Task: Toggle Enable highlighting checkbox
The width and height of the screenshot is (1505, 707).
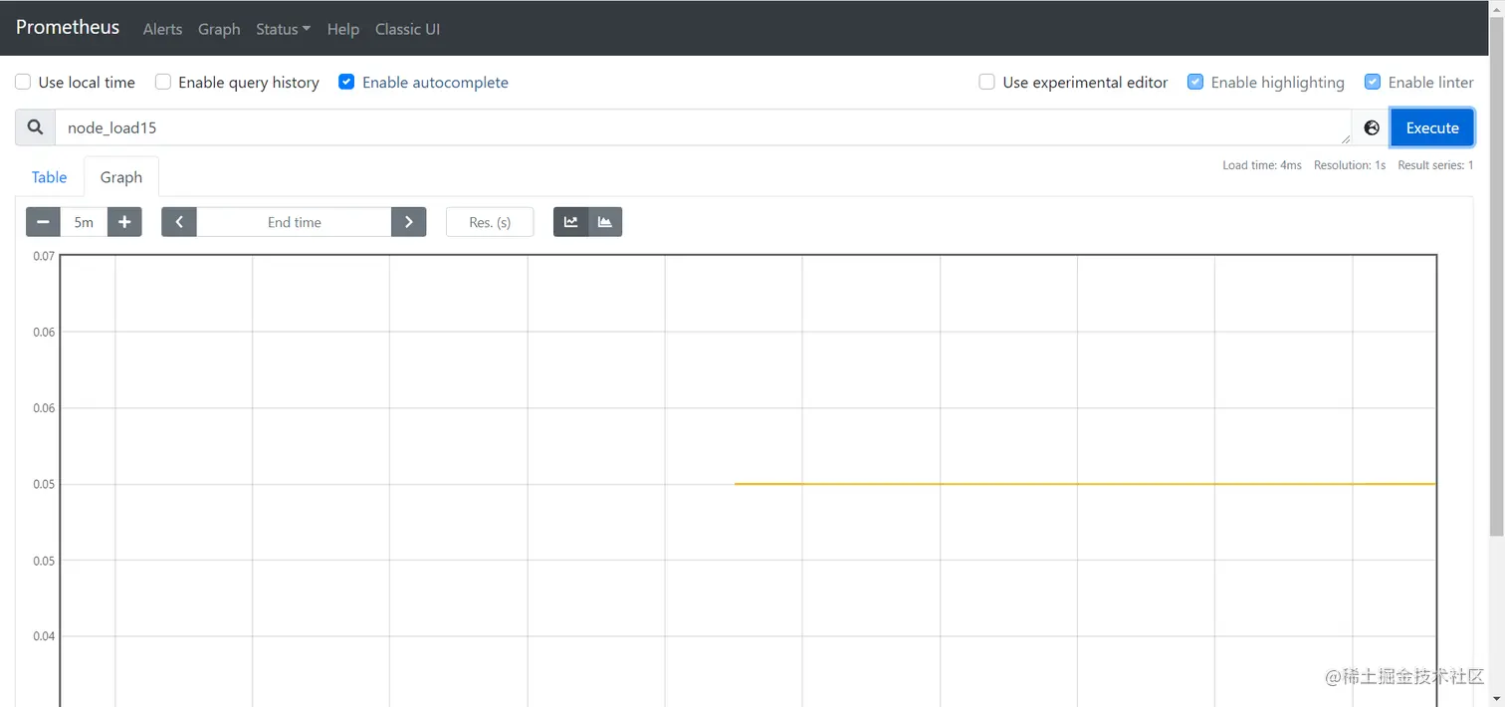Action: (x=1195, y=82)
